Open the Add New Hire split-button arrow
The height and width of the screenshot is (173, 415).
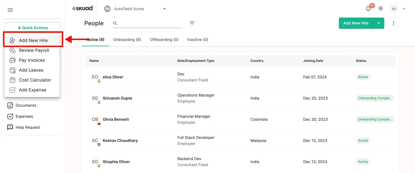pyautogui.click(x=379, y=23)
